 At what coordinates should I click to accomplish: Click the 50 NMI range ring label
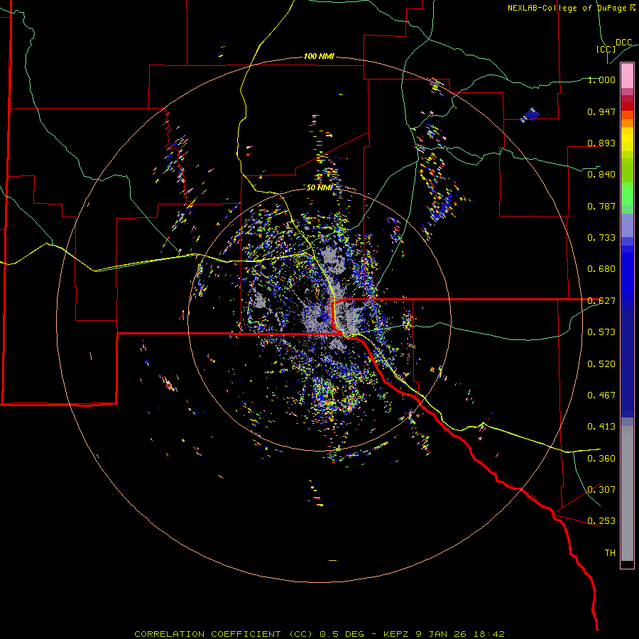point(319,187)
